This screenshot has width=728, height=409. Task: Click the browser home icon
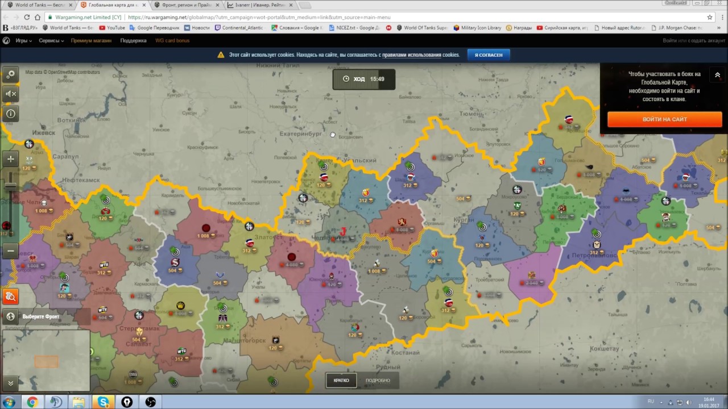38,17
